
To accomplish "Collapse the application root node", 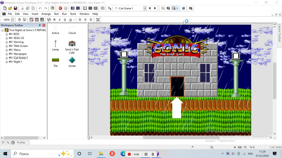I will pyautogui.click(x=3, y=30).
